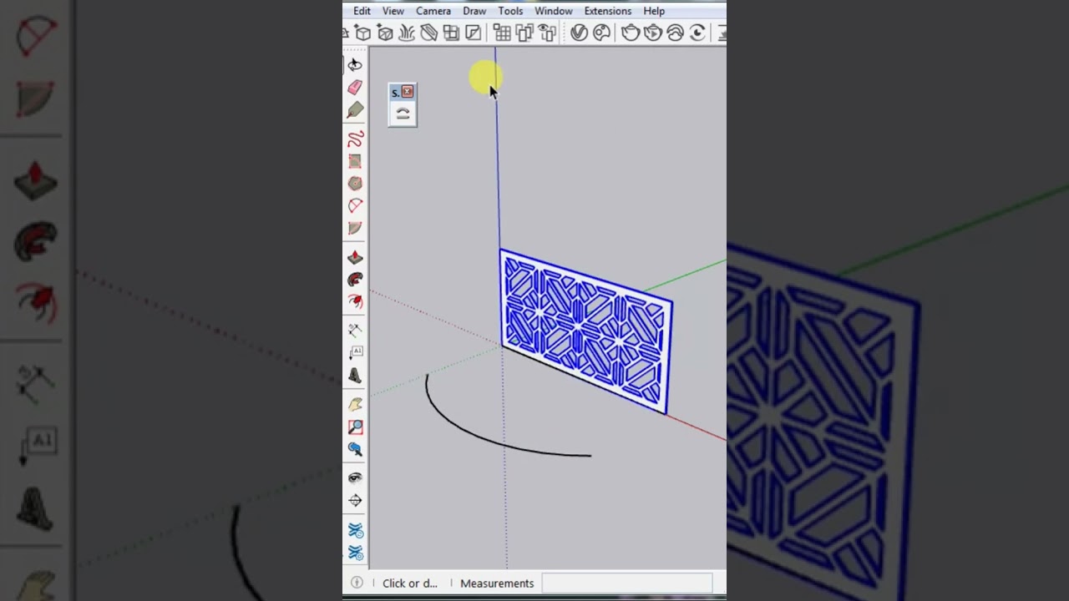This screenshot has width=1069, height=601.
Task: Open the View menu
Action: [x=393, y=11]
